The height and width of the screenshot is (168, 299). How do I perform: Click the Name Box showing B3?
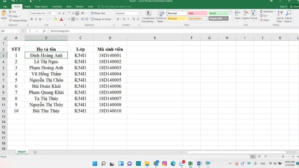pyautogui.click(x=10, y=31)
